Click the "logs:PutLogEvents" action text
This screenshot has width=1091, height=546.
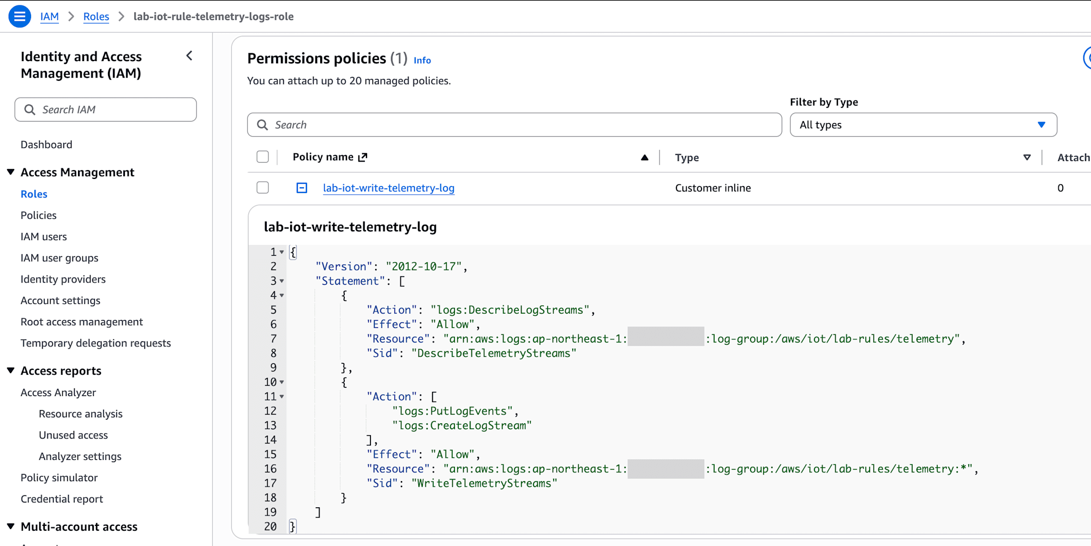point(453,411)
